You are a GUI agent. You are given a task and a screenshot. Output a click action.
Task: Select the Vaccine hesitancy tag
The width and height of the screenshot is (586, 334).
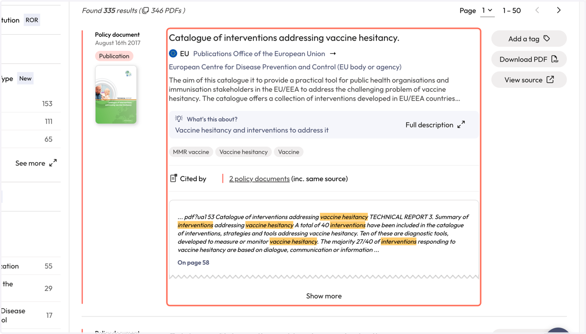click(243, 152)
